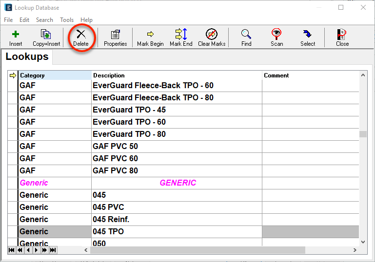Go to previous record
The image size is (375, 262).
tap(28, 250)
